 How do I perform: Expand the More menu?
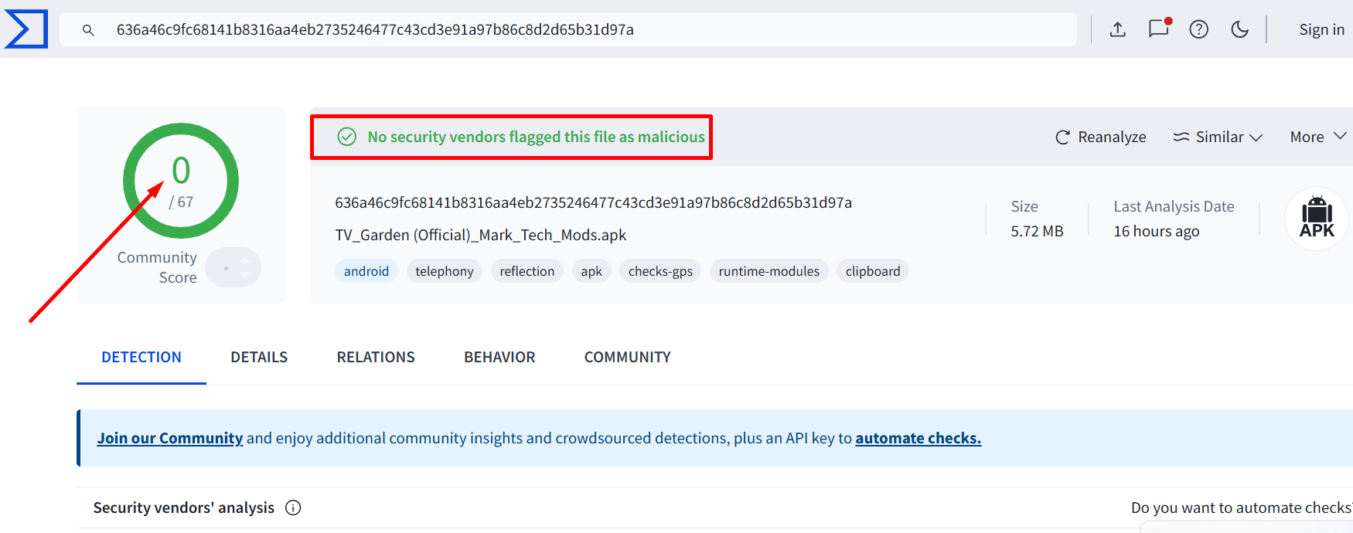1318,137
